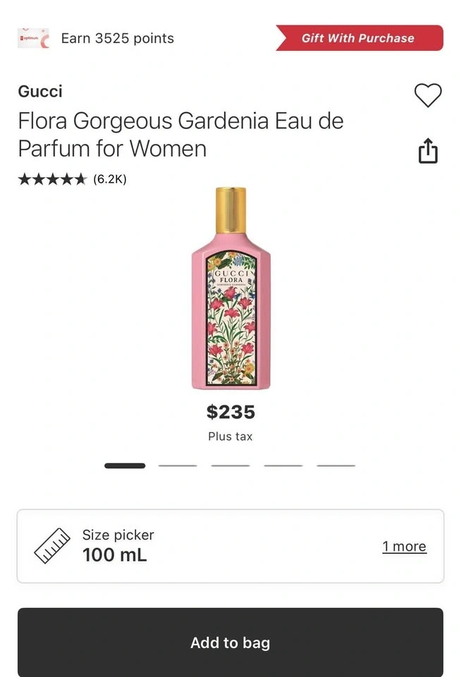The width and height of the screenshot is (461, 677).
Task: Tap the Earn 3525 points text
Action: pyautogui.click(x=117, y=38)
